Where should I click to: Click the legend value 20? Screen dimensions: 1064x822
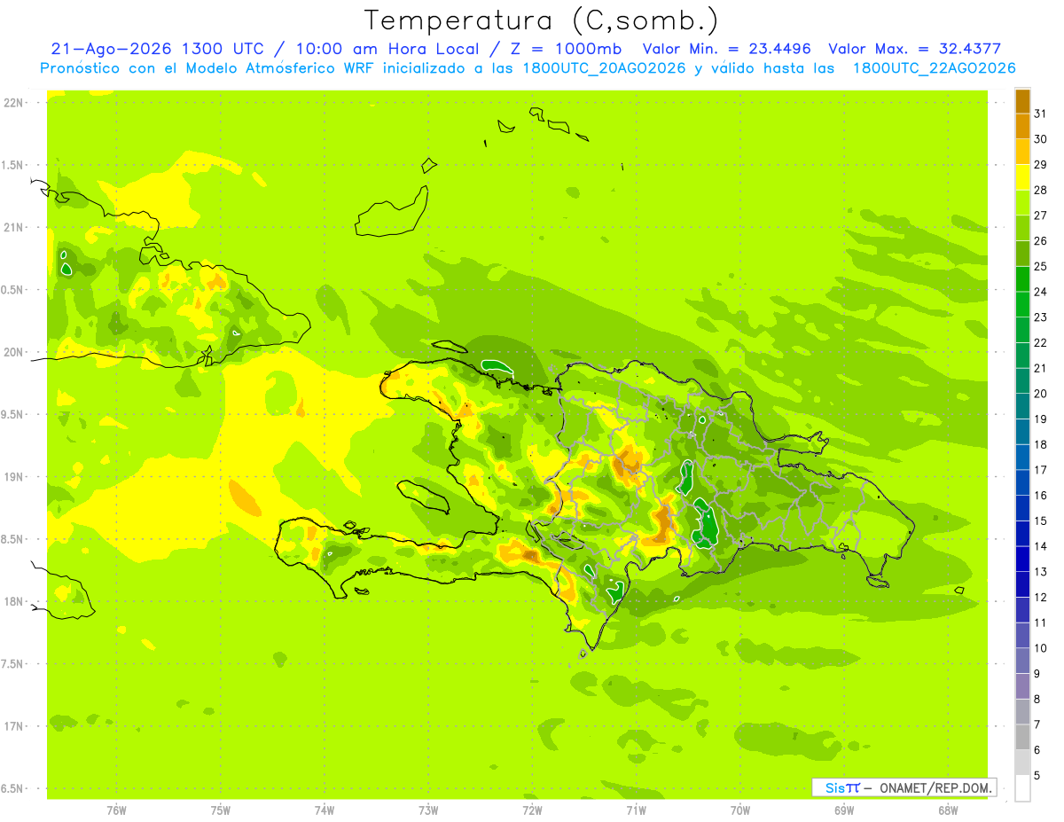pos(1041,394)
